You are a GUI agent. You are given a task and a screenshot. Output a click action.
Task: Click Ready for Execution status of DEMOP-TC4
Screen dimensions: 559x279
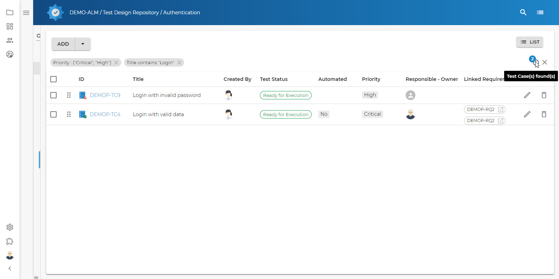coord(286,114)
